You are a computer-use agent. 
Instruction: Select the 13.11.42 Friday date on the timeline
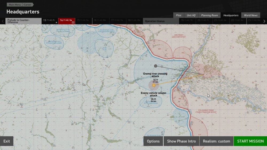50,20
